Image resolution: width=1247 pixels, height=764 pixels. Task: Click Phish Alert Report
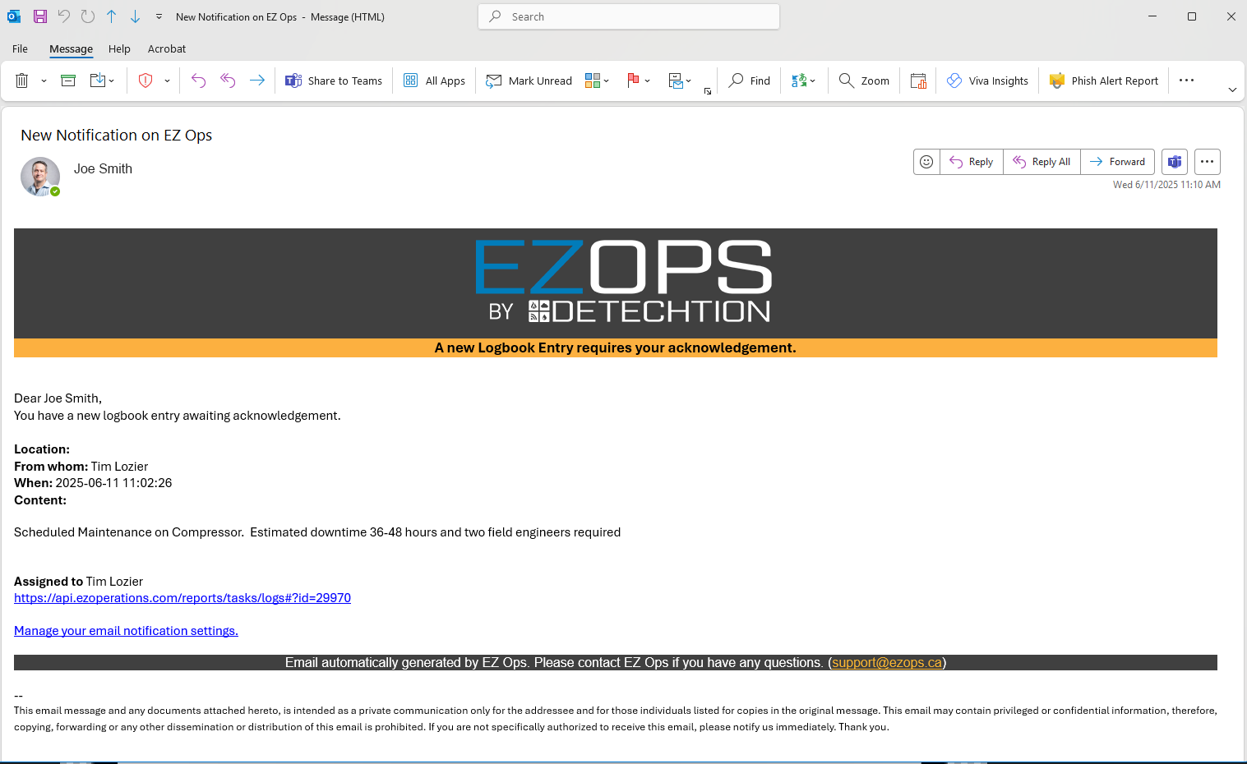(x=1104, y=81)
